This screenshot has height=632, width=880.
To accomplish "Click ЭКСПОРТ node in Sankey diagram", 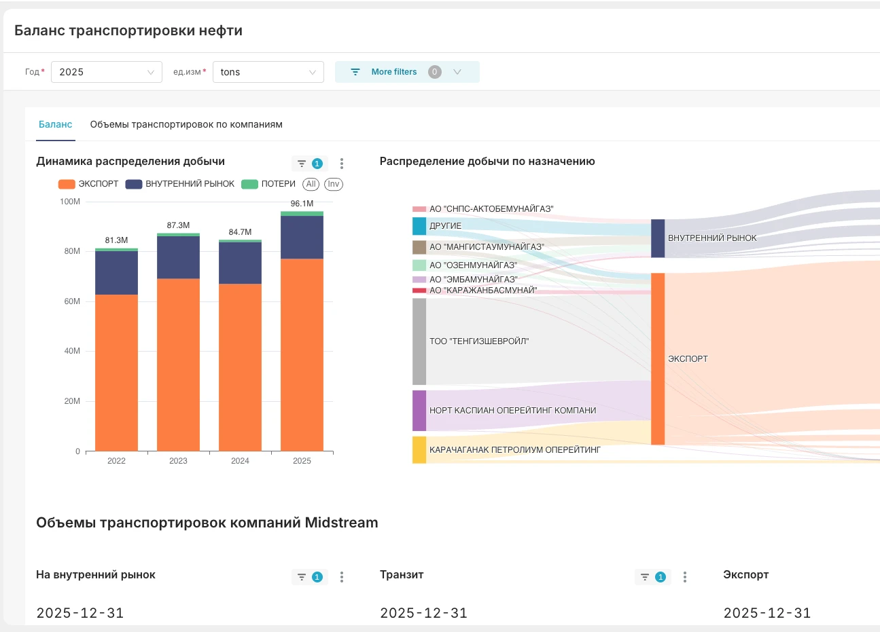I will [x=658, y=359].
